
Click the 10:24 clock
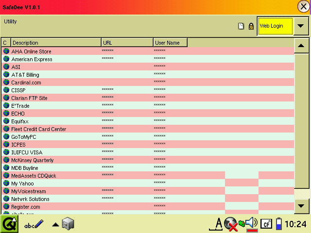(x=296, y=224)
